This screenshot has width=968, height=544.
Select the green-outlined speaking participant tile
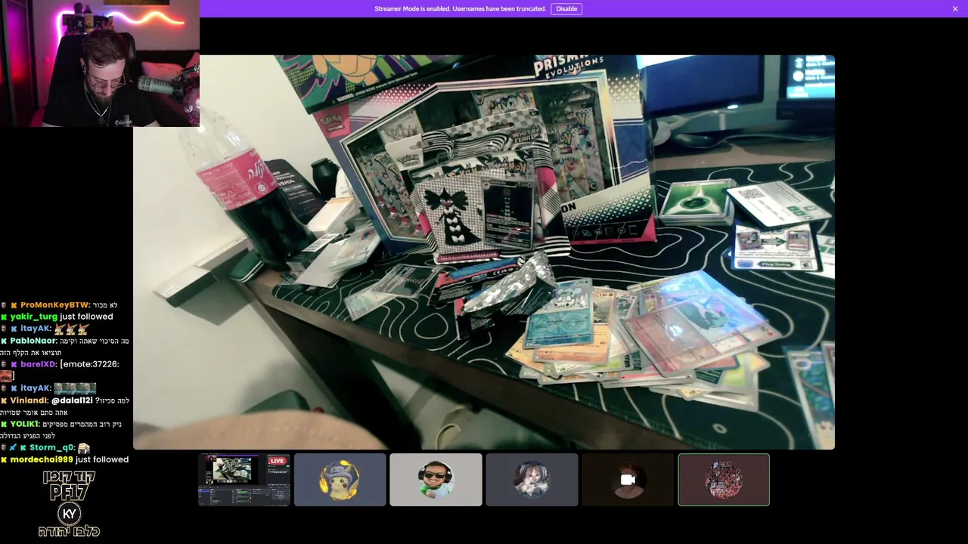coord(724,480)
